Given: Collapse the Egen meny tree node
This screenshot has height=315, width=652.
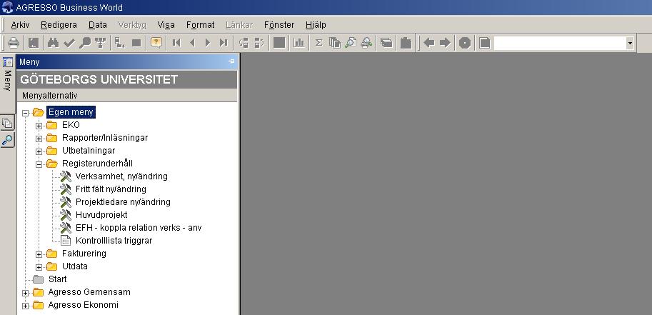Looking at the screenshot, I should (x=26, y=113).
